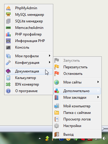This screenshot has height=144, width=108.
Task: Click the MySQL менеджер HS icon
Action: (x=8, y=15)
